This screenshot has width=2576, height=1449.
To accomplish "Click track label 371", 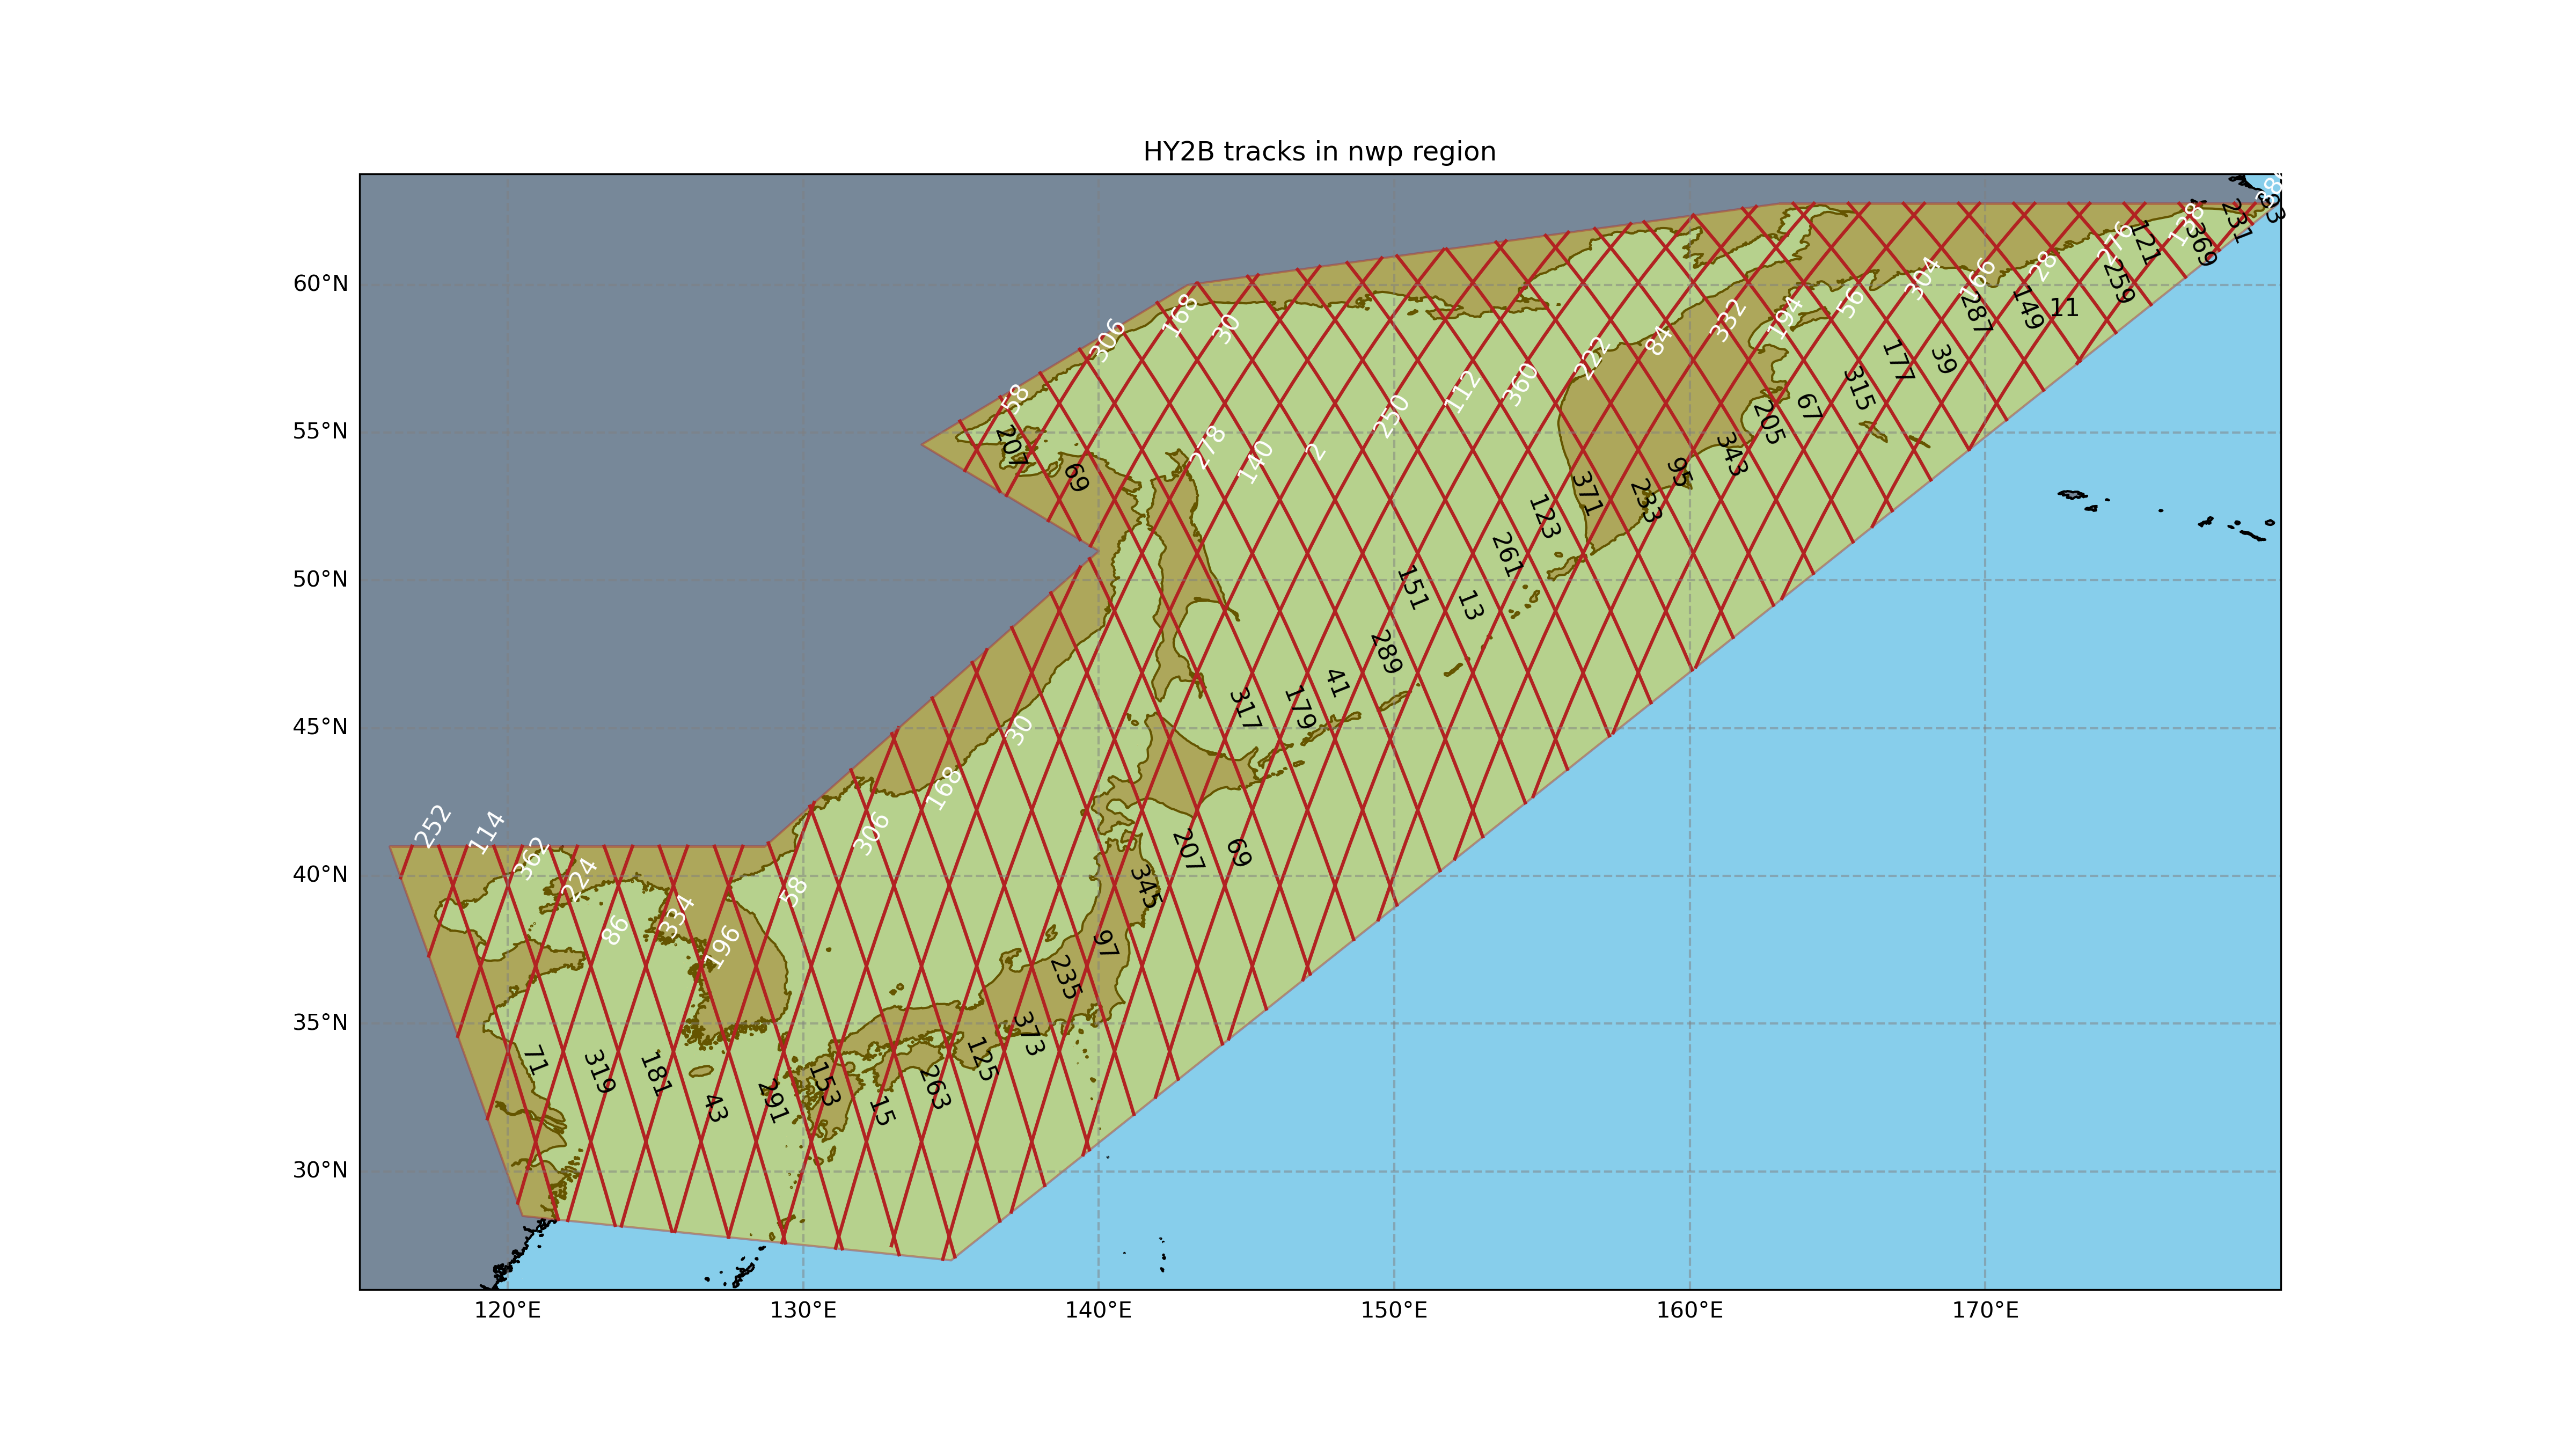I will (x=1586, y=494).
